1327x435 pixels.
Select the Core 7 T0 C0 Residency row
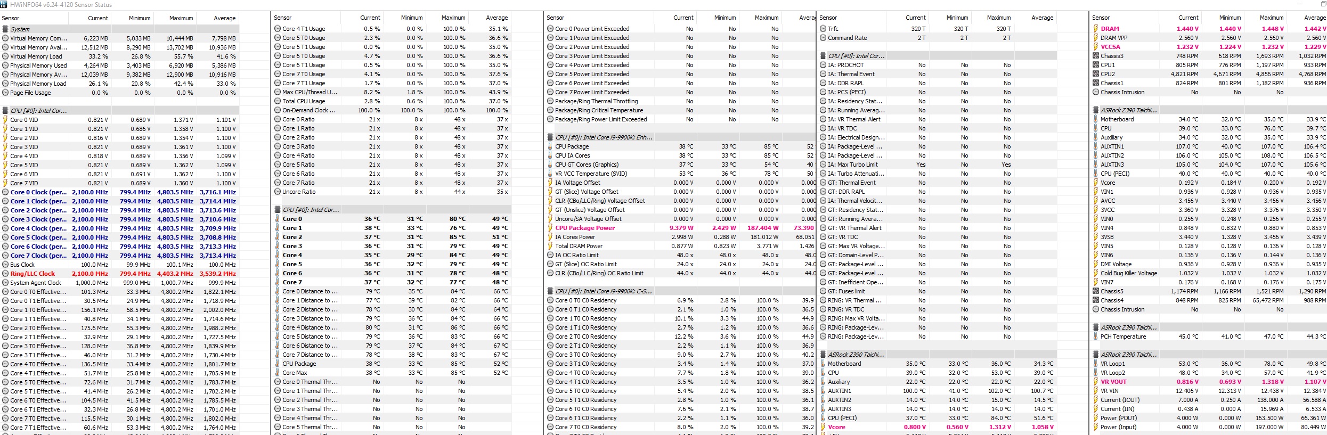[681, 427]
